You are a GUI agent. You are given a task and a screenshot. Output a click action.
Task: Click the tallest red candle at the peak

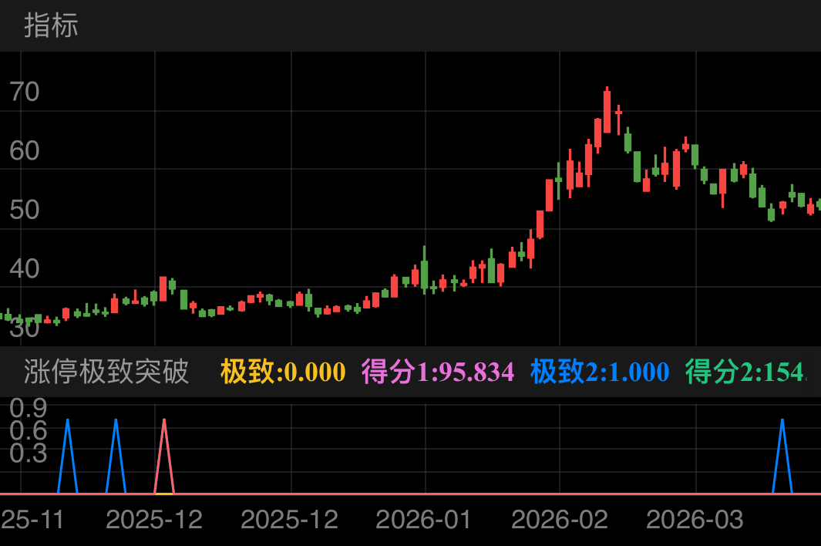coord(607,112)
